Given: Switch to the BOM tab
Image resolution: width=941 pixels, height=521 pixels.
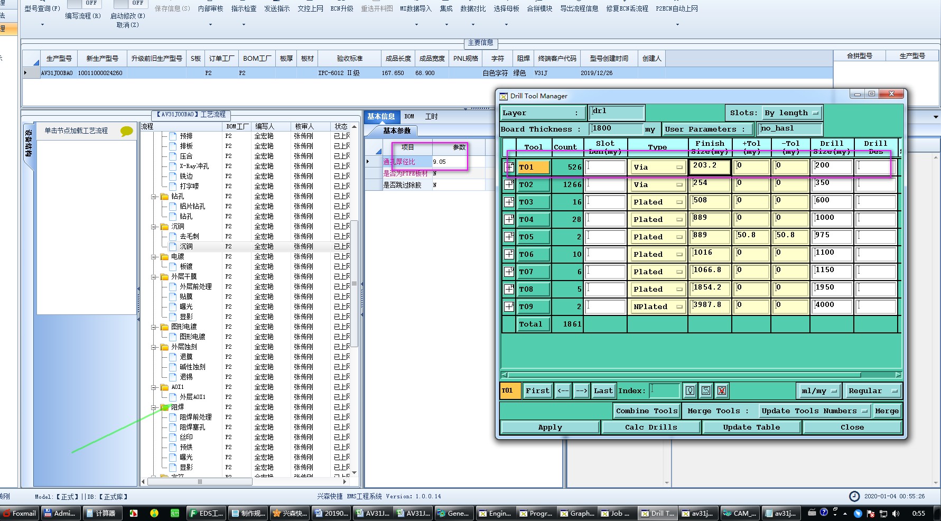Looking at the screenshot, I should [x=409, y=117].
